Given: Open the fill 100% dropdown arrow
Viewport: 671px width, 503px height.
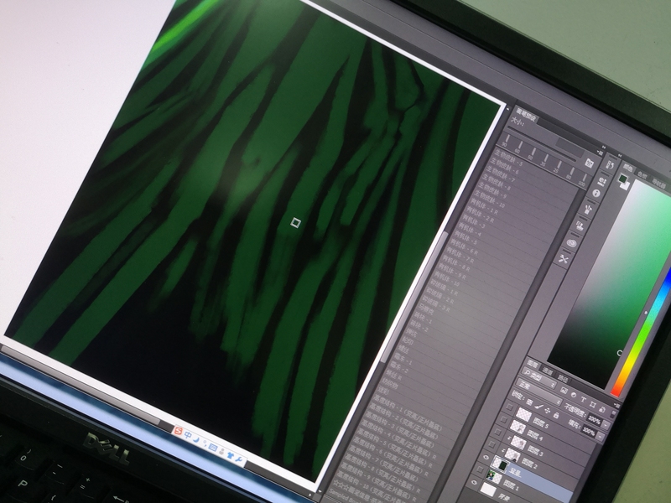Looking at the screenshot, I should (x=601, y=437).
